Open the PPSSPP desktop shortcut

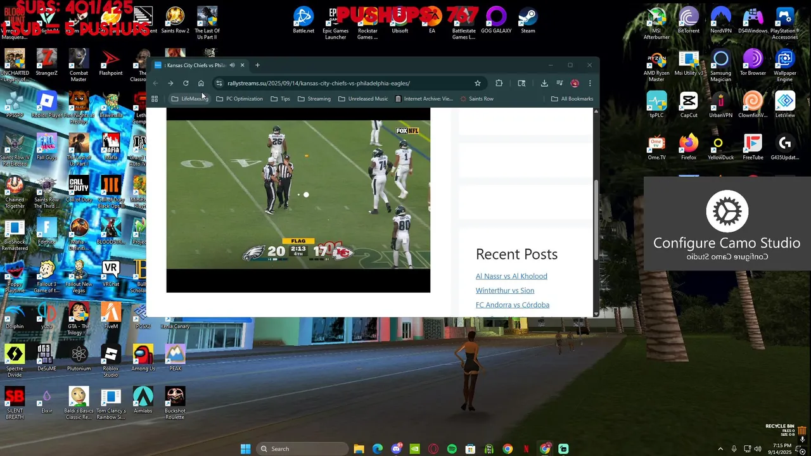(15, 105)
